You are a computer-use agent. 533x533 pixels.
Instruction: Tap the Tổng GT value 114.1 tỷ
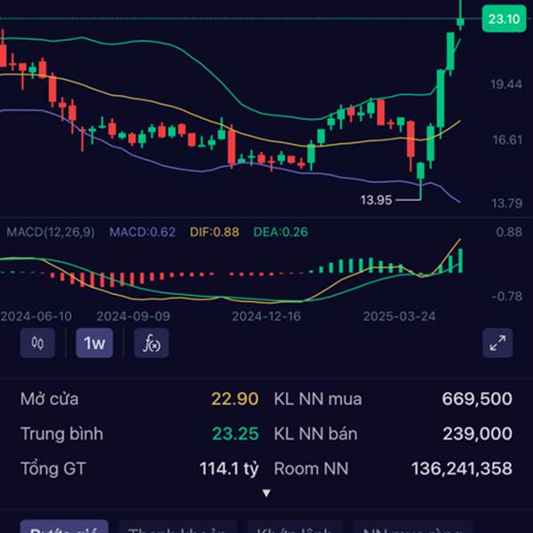pyautogui.click(x=229, y=469)
